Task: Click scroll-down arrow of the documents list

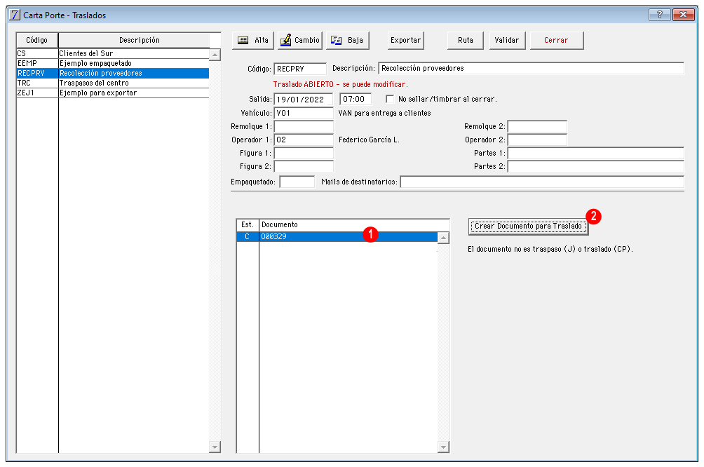Action: coord(443,447)
